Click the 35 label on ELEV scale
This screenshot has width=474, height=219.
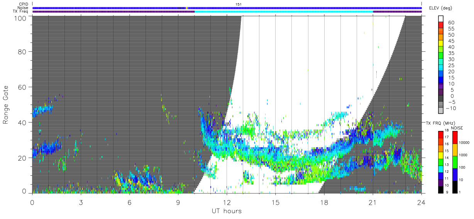point(451,53)
